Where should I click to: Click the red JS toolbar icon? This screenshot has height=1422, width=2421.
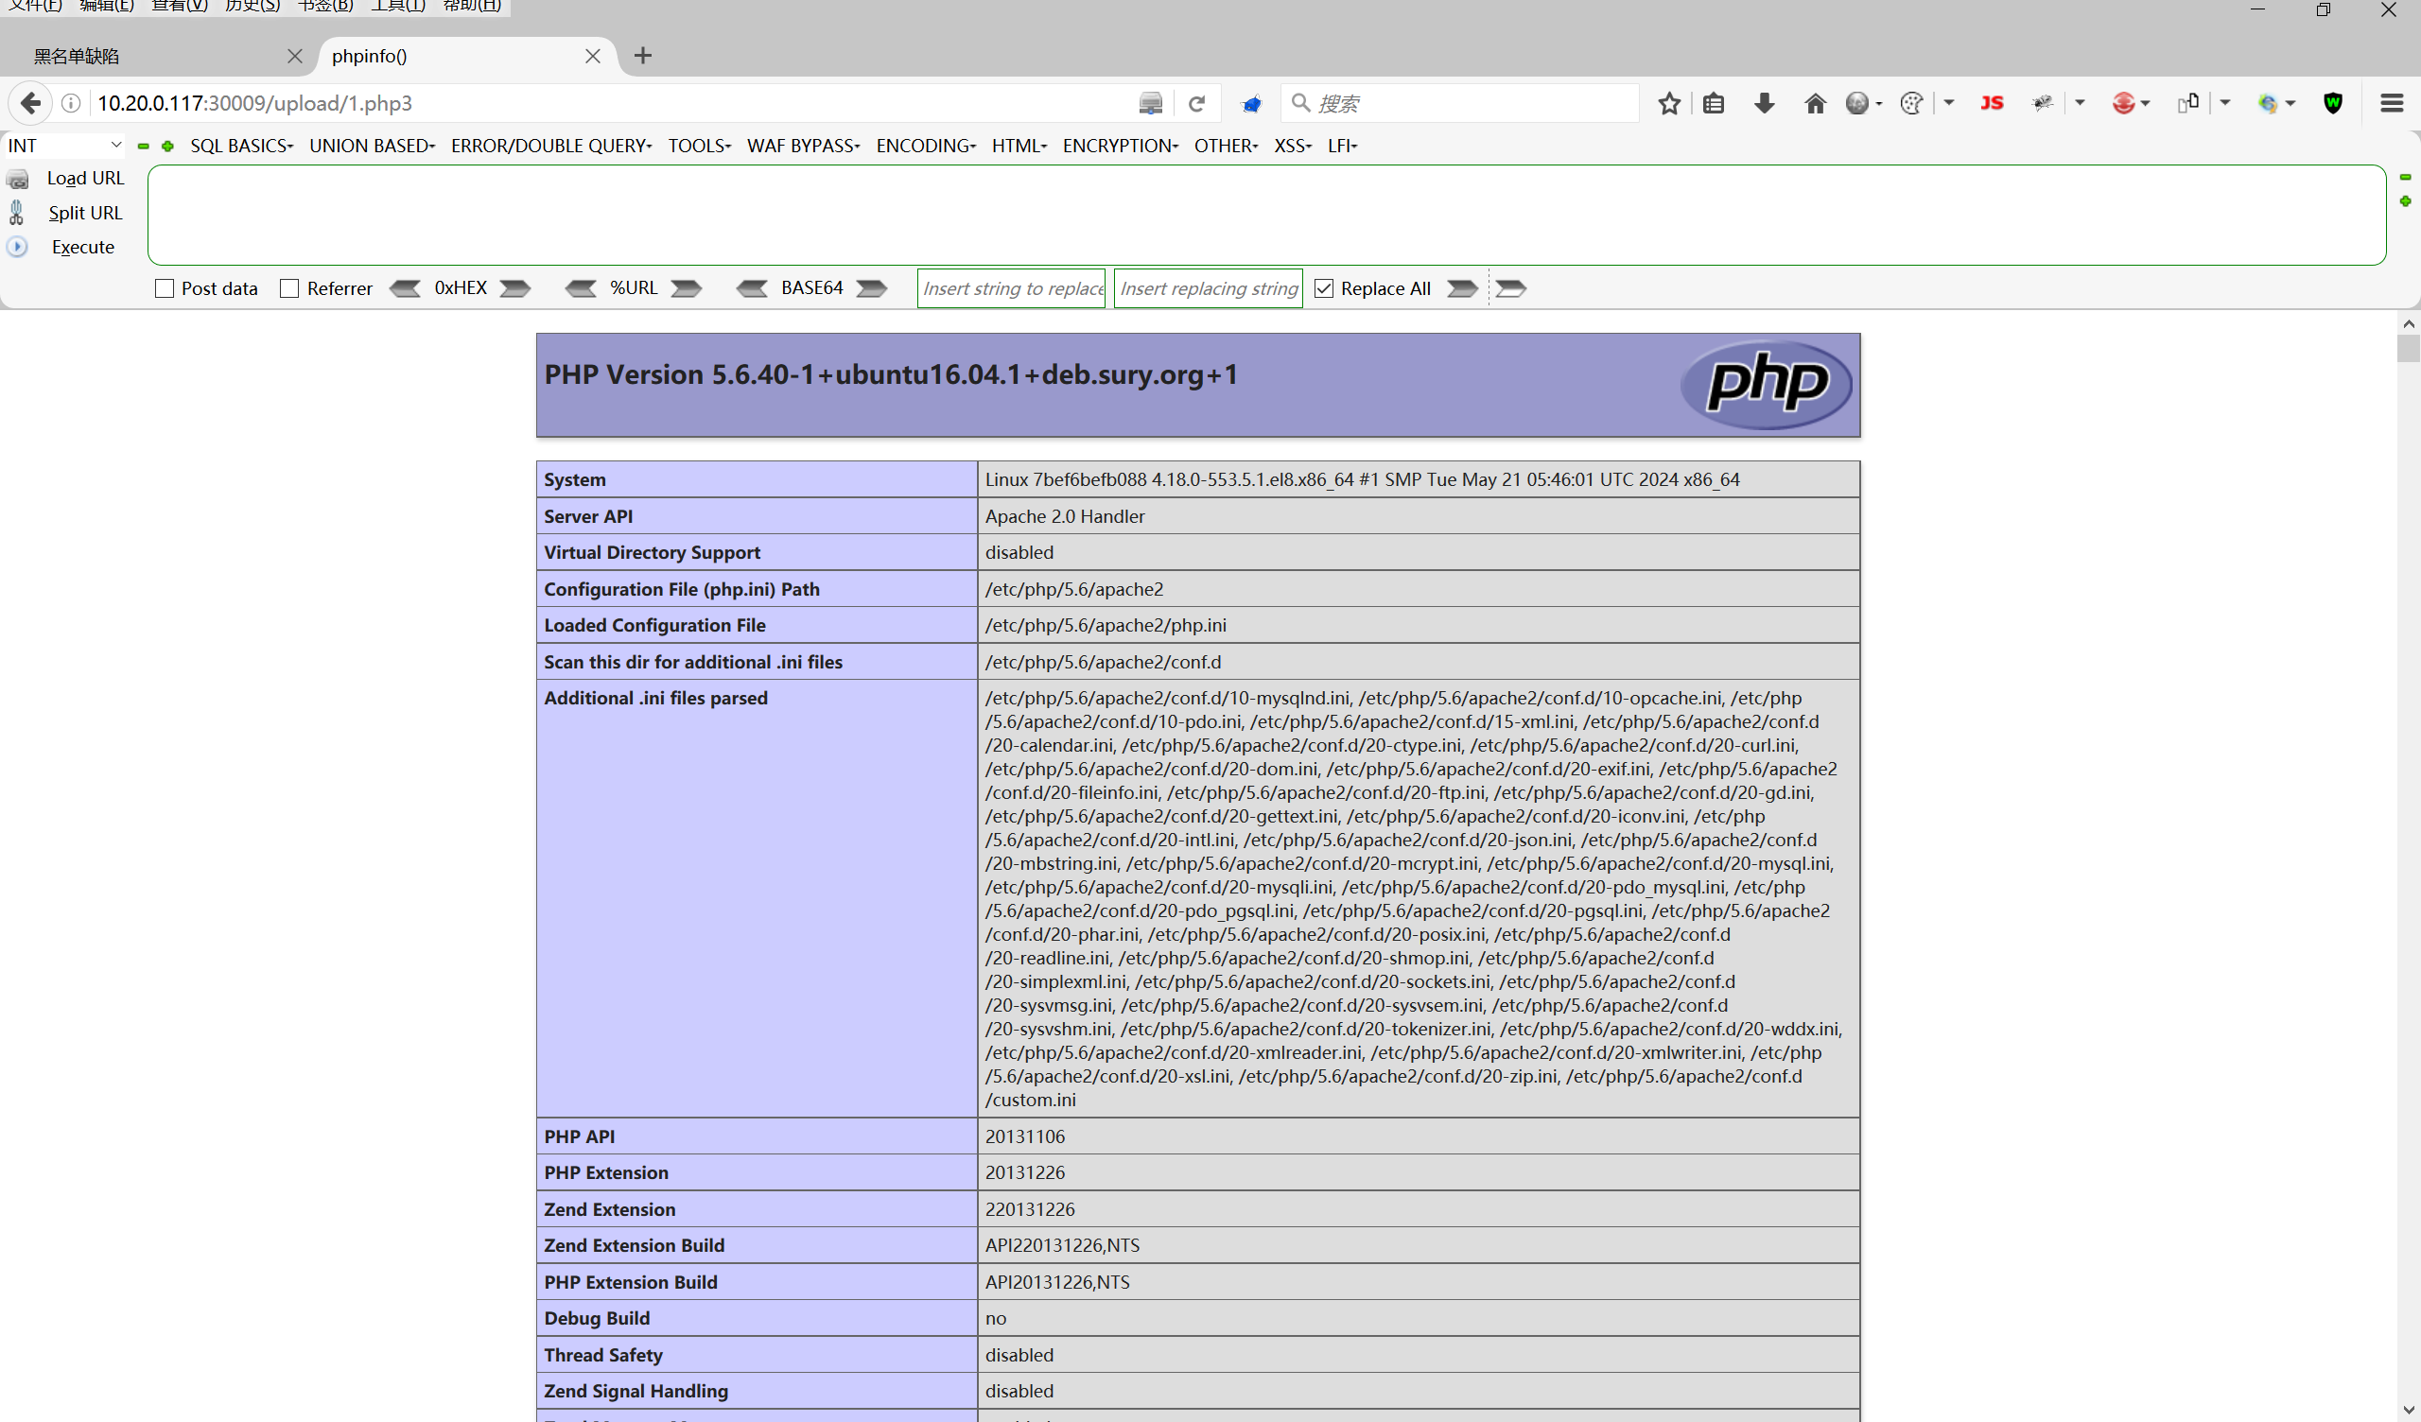pyautogui.click(x=1992, y=103)
